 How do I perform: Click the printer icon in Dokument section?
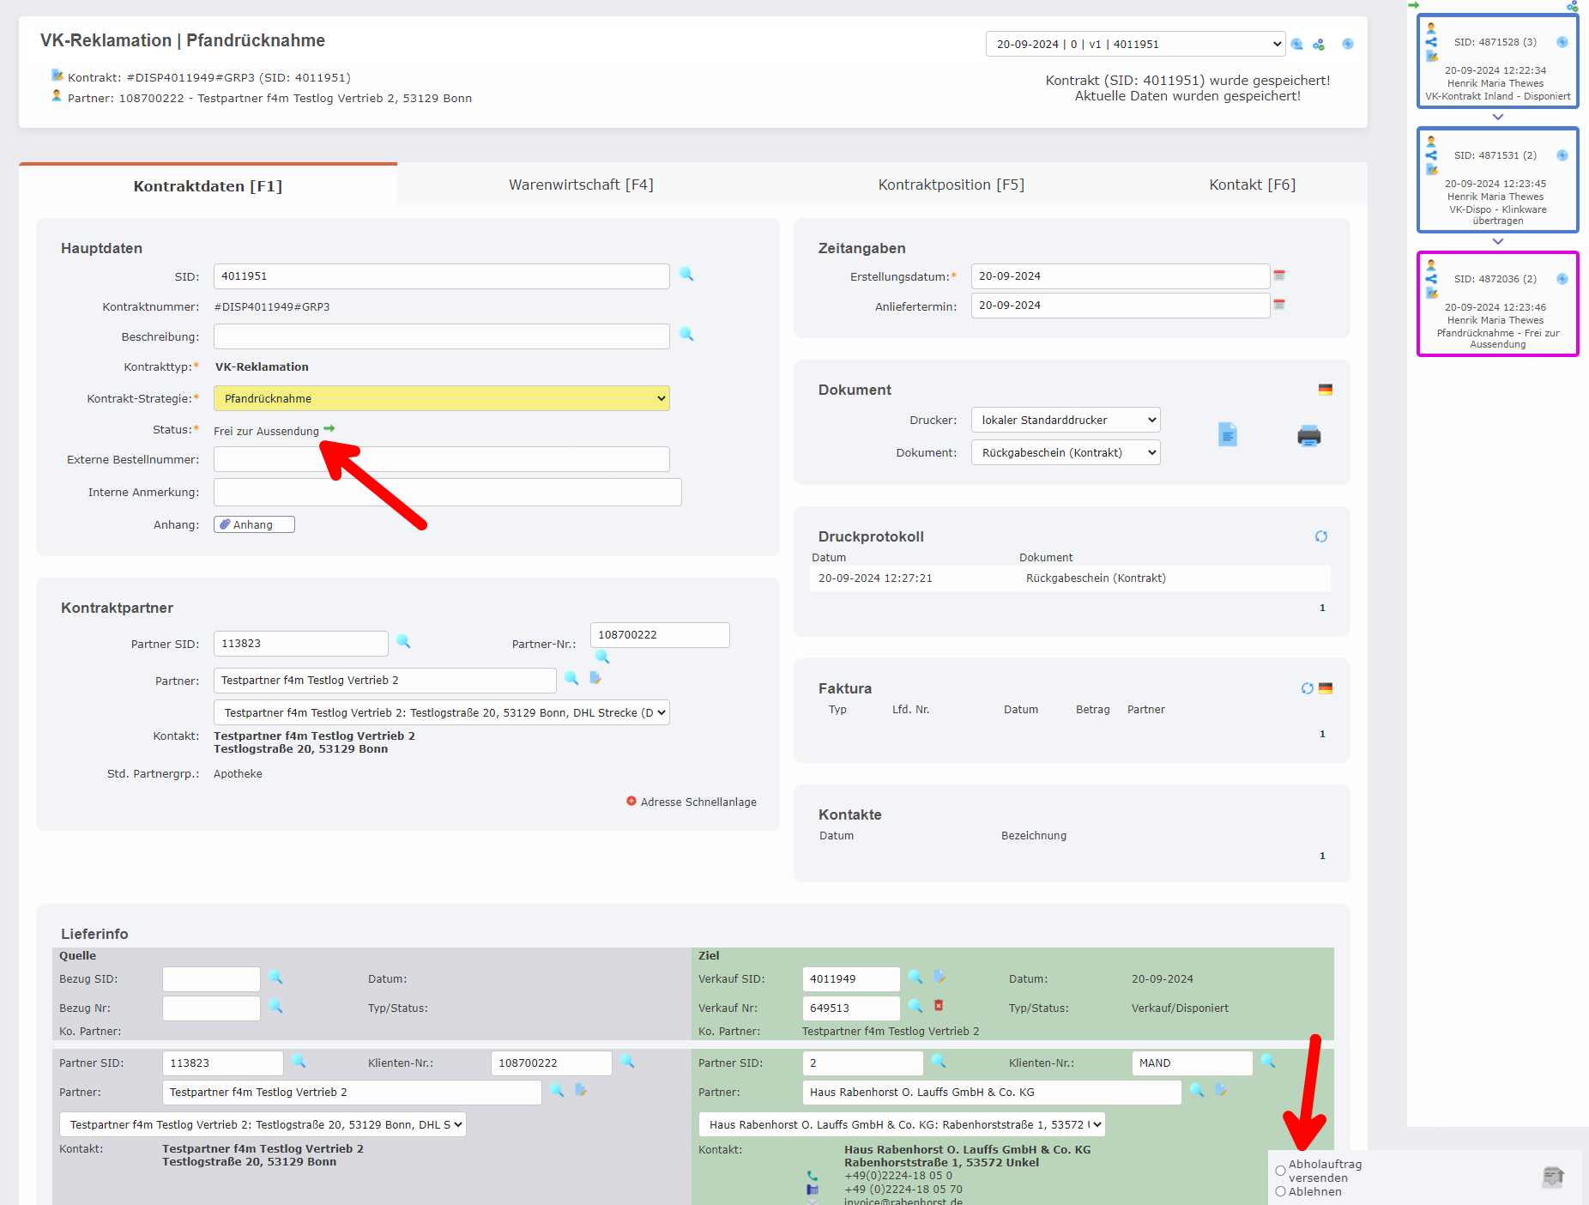1308,436
